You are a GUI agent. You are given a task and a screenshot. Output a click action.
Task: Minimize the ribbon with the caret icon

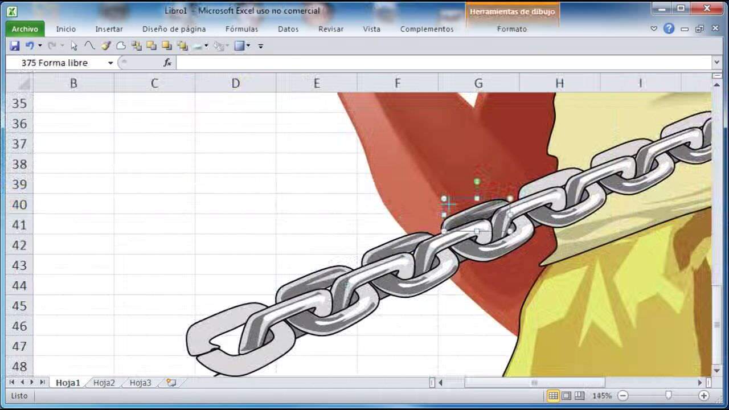[x=654, y=28]
